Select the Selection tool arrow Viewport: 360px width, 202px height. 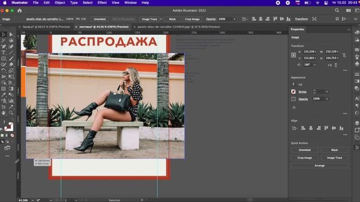(x=4, y=35)
